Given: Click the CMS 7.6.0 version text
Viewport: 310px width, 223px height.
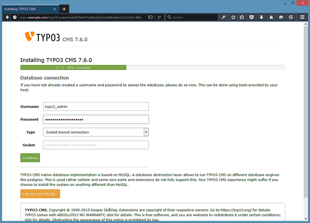Looking at the screenshot, I should coord(75,39).
